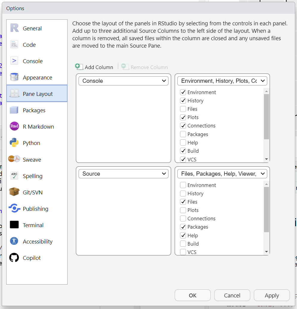Check History in the bottom-right pane
Image resolution: width=297 pixels, height=309 pixels.
[x=183, y=193]
